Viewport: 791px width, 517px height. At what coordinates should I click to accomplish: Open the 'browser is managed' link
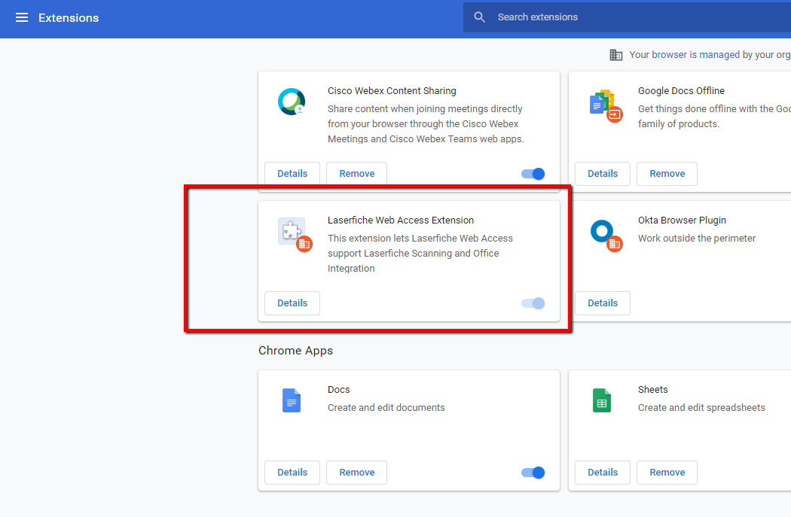coord(695,54)
